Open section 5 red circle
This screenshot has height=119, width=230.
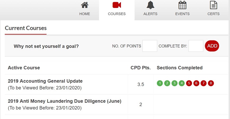(189, 83)
